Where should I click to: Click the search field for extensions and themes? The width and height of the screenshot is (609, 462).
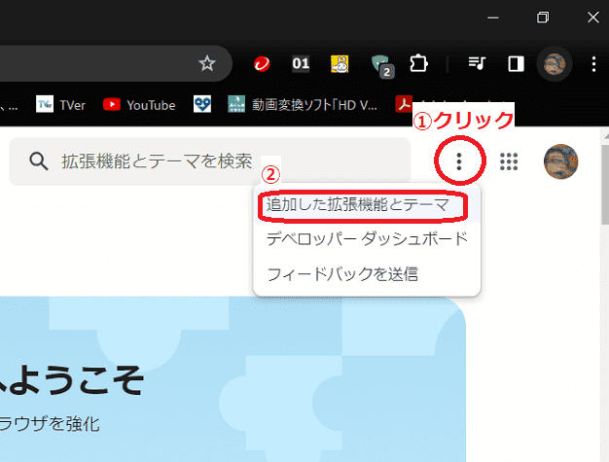click(209, 161)
